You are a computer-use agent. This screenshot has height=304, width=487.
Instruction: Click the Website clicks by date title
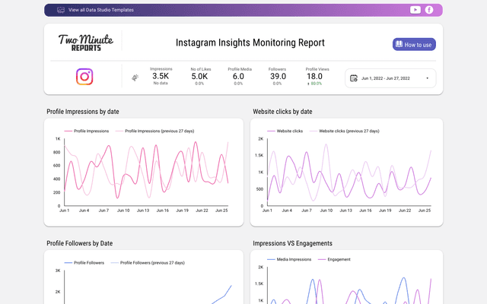282,112
